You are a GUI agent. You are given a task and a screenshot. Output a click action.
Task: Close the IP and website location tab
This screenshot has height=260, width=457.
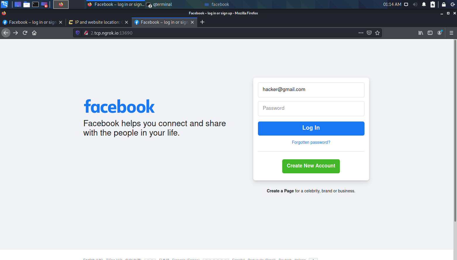pyautogui.click(x=126, y=22)
